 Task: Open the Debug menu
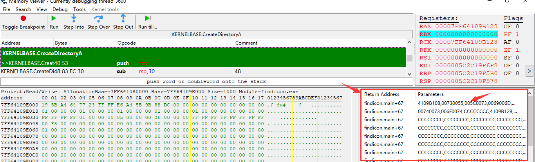(60, 9)
